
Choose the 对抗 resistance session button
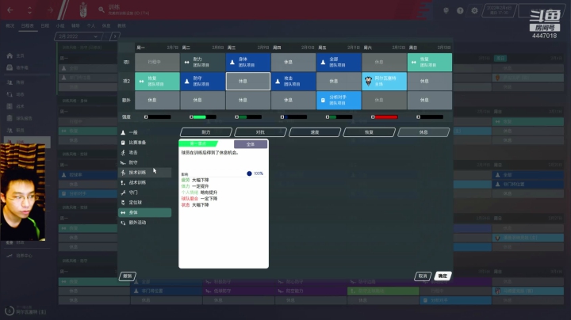(260, 132)
